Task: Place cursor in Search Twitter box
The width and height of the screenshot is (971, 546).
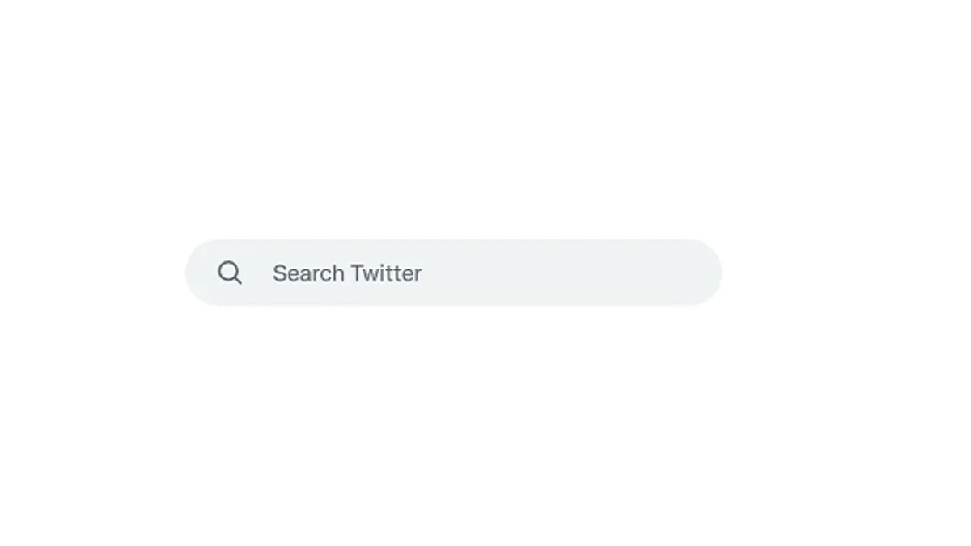Action: click(453, 273)
